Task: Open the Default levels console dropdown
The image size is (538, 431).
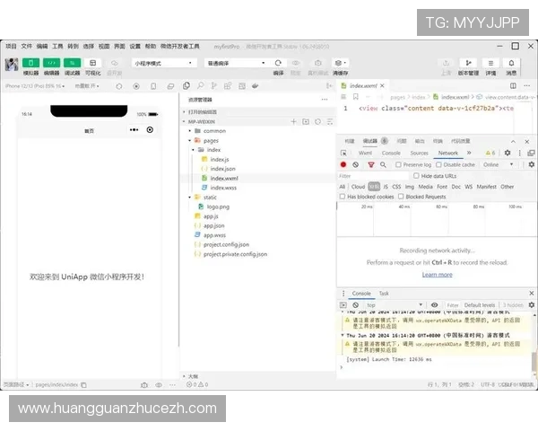Action: 480,305
